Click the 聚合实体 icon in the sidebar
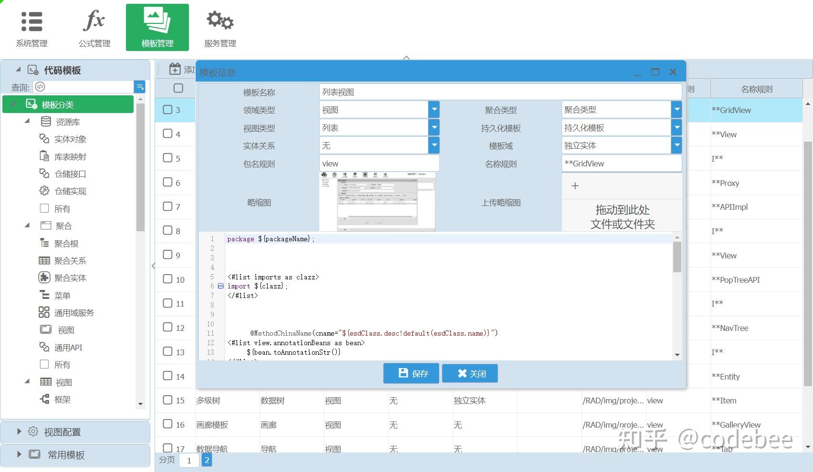Image resolution: width=813 pixels, height=472 pixels. click(x=44, y=277)
